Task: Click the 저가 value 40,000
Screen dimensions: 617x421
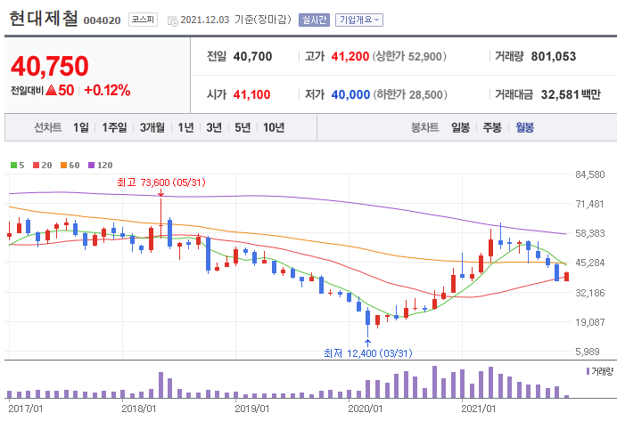Action: [350, 94]
